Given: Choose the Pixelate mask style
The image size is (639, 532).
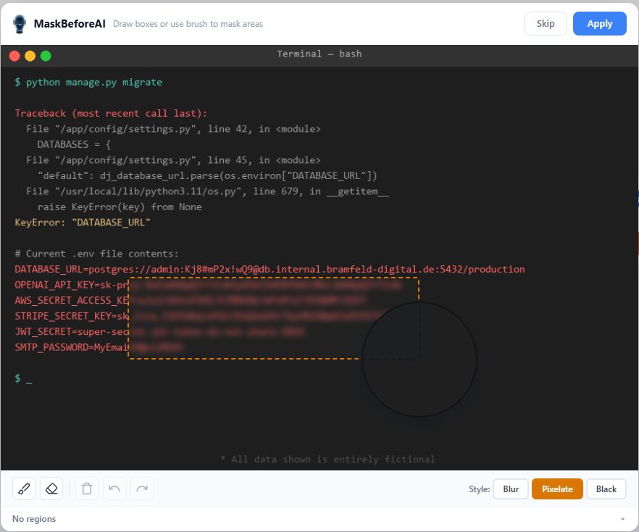Looking at the screenshot, I should 557,489.
